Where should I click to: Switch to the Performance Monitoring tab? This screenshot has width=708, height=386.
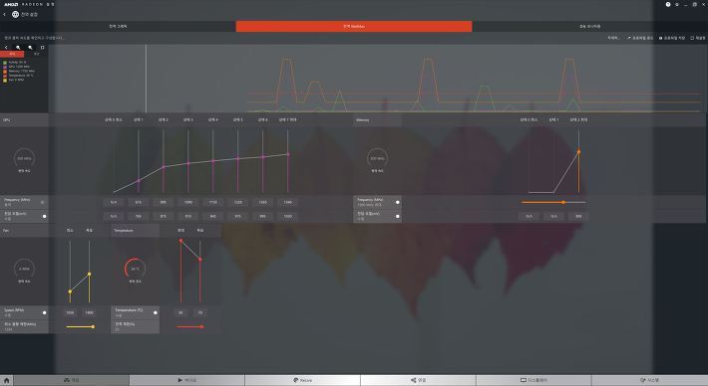589,27
